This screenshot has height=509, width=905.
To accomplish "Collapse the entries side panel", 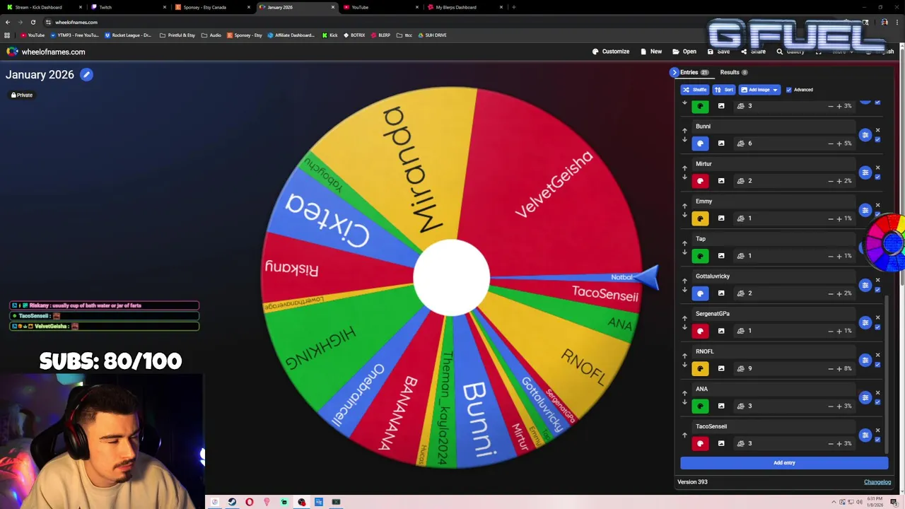I will [674, 72].
